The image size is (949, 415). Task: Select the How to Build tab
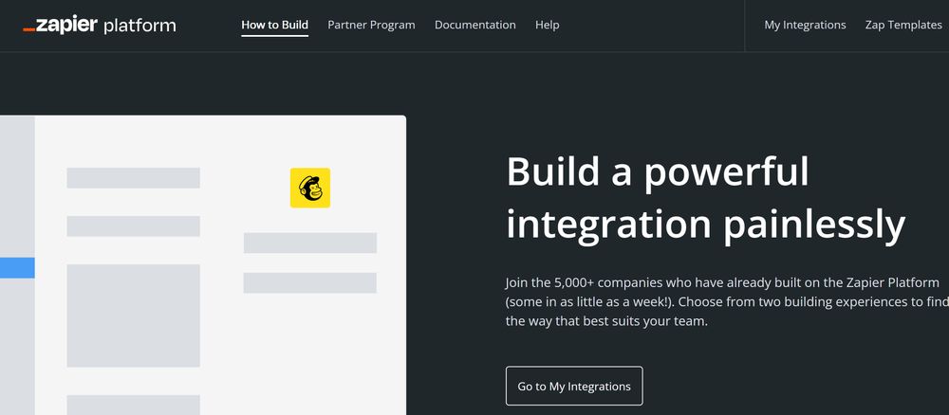click(x=274, y=26)
